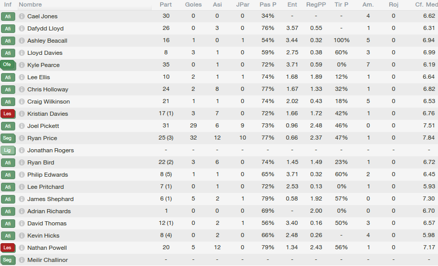This screenshot has height=266, width=438.
Task: Click Seg badge beside Meilir Challinor
Action: tap(8, 260)
